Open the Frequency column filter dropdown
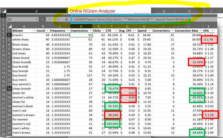 click(x=68, y=31)
